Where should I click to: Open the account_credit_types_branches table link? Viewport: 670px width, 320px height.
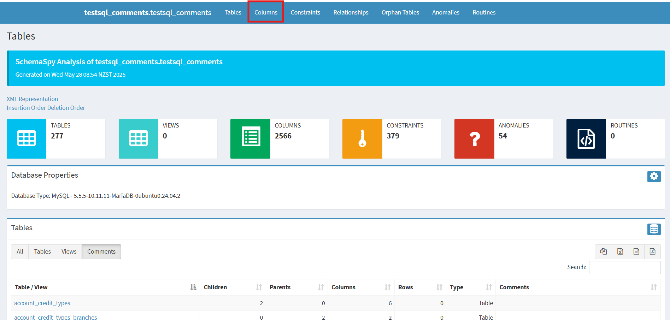[x=55, y=317]
